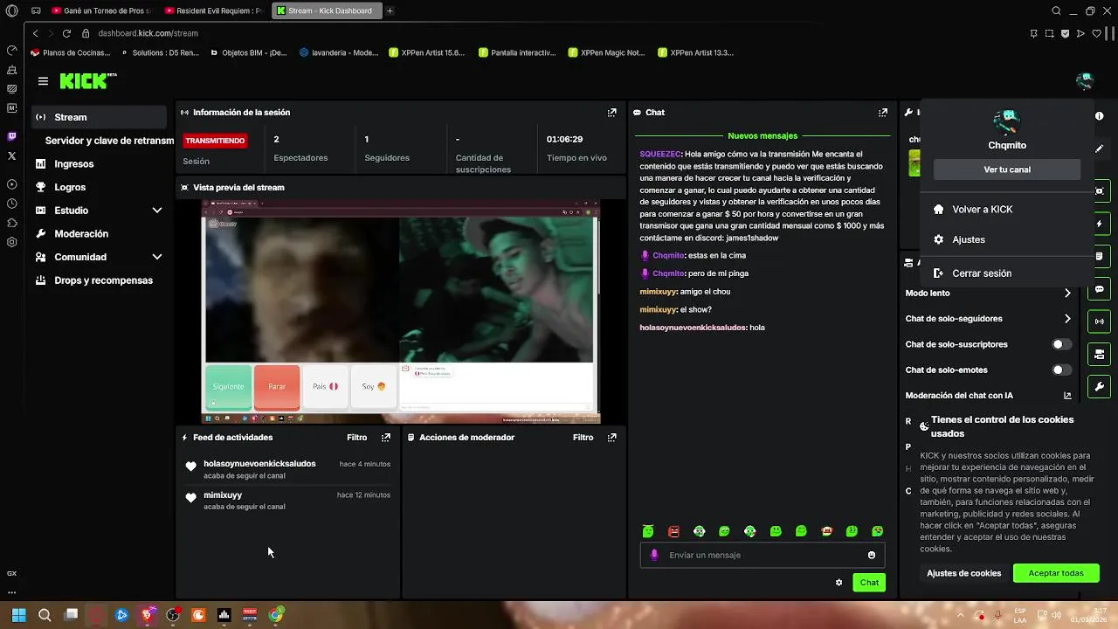Select Stream in the sidebar
1118x629 pixels.
click(x=99, y=117)
